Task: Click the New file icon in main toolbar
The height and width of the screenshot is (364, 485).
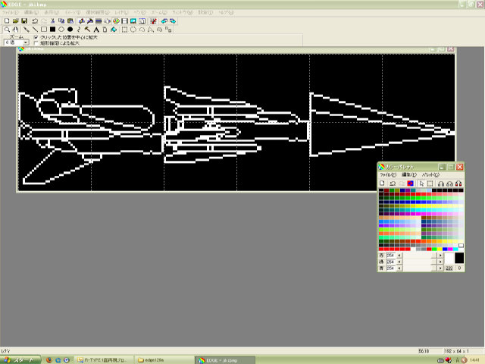Action: pyautogui.click(x=7, y=21)
